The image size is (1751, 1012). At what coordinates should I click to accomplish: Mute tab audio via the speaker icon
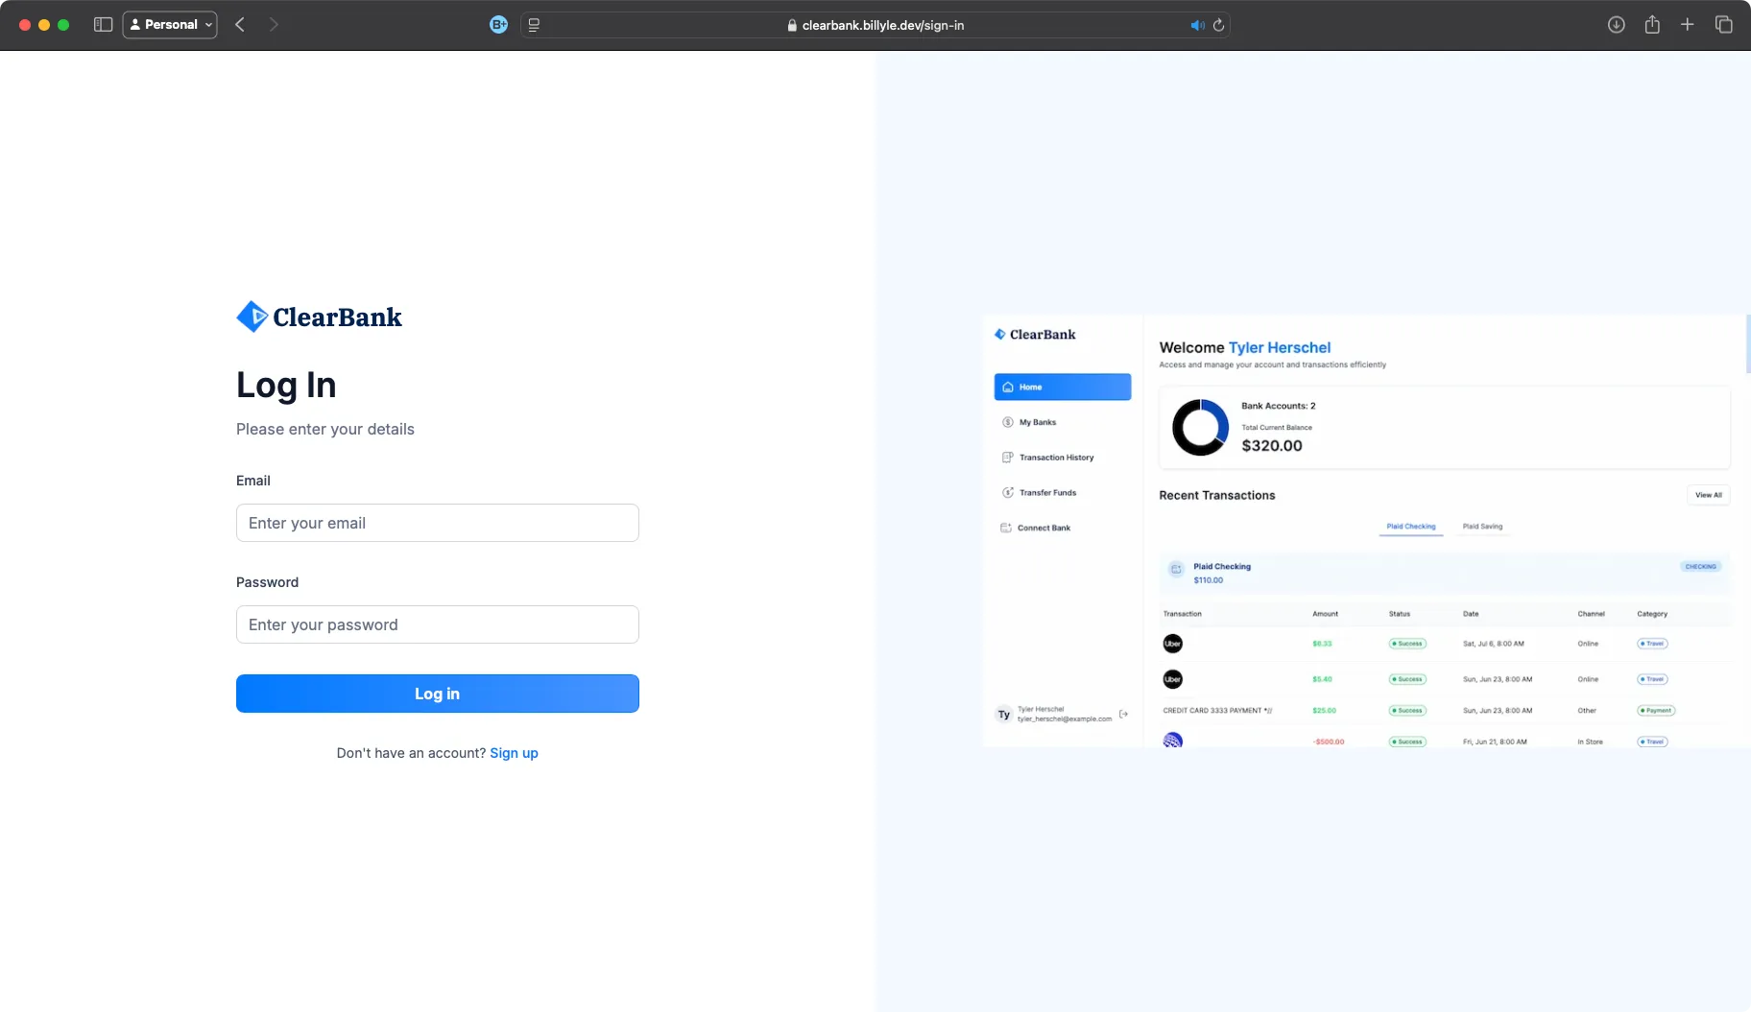click(1195, 25)
